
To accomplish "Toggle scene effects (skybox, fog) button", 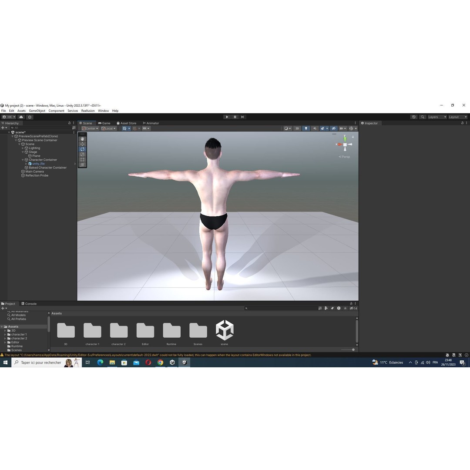I will coord(322,128).
